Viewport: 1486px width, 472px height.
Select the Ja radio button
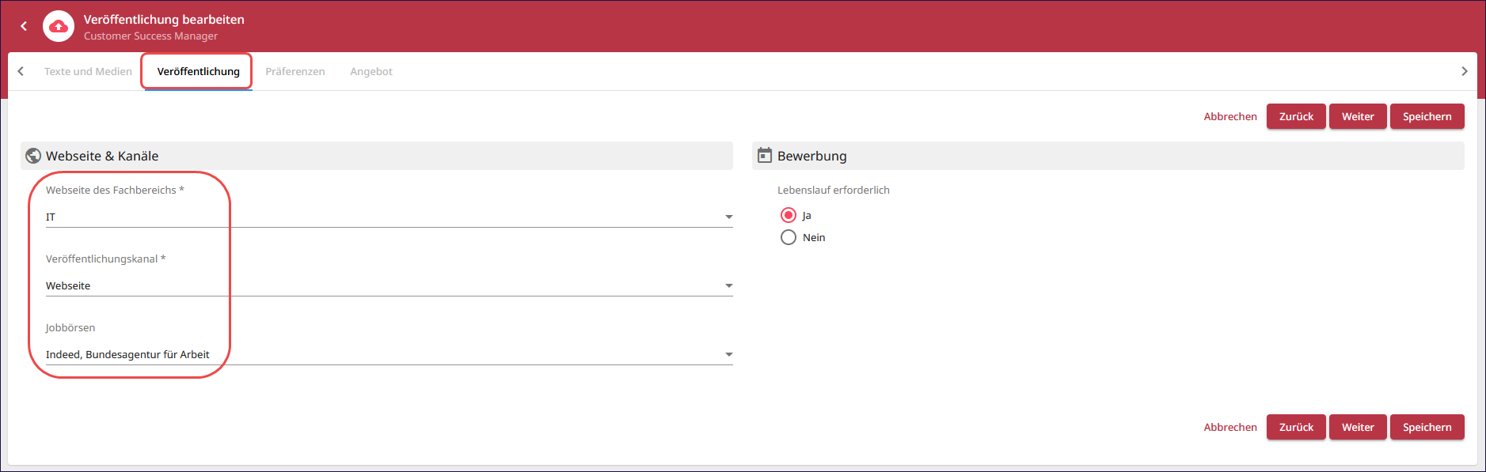(x=789, y=215)
